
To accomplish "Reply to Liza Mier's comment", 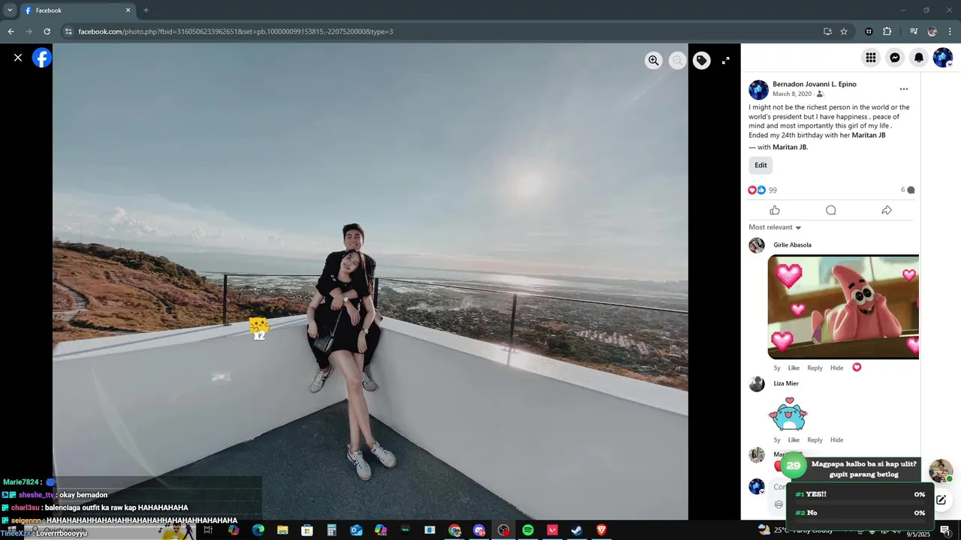I will tap(815, 440).
